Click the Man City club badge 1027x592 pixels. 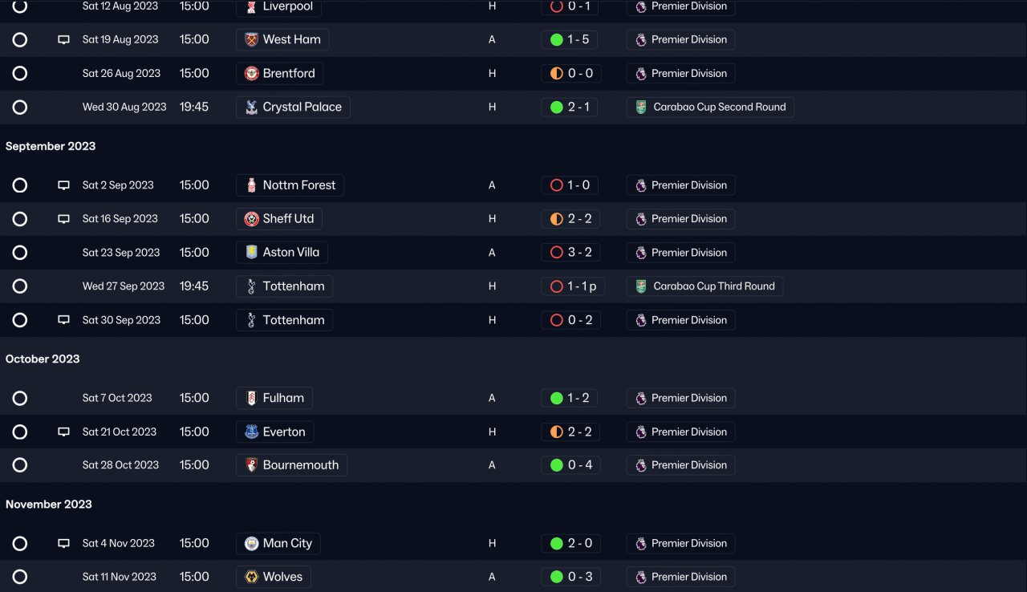coord(251,543)
